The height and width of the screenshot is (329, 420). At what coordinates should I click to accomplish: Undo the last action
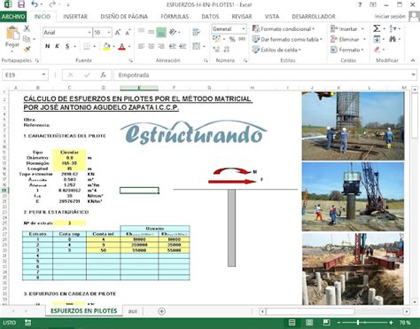pyautogui.click(x=35, y=4)
